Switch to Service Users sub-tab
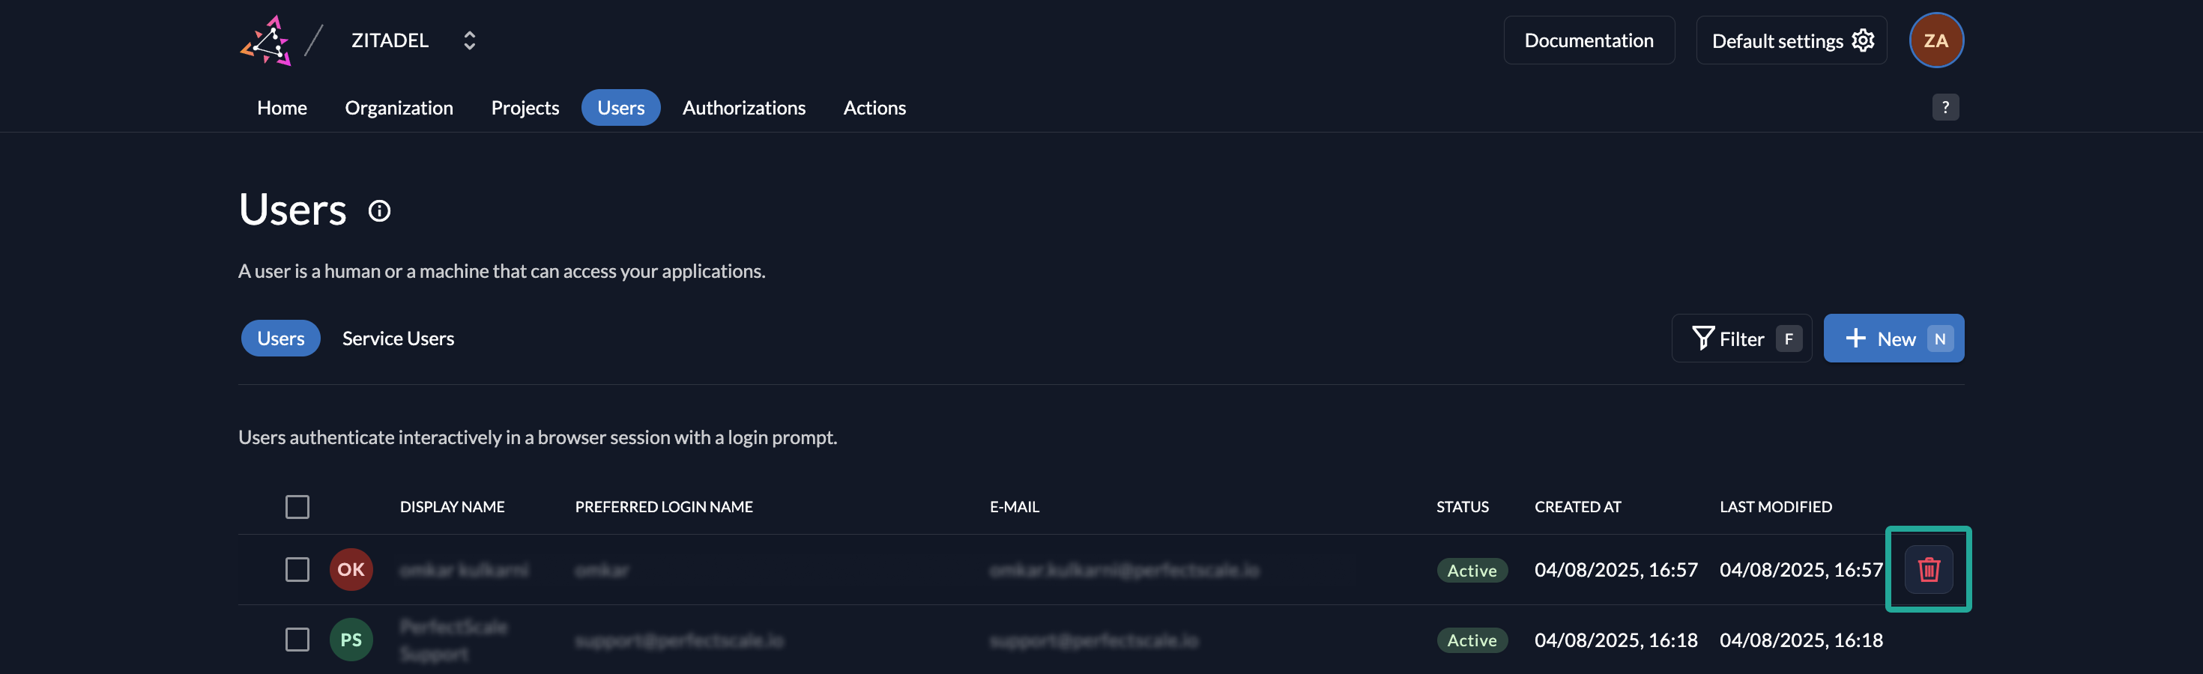 pos(398,338)
